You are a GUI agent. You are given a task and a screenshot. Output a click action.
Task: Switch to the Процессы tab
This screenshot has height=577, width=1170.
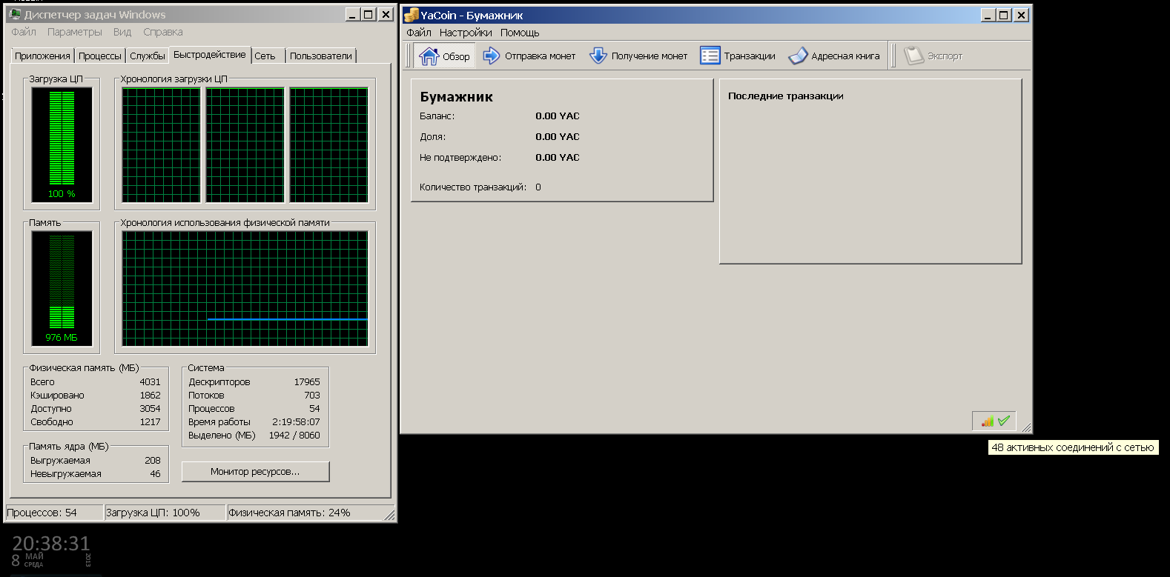coord(99,56)
